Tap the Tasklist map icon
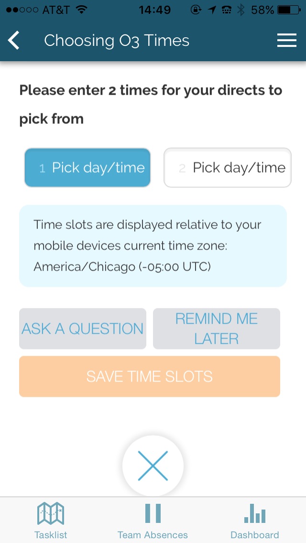Screen dimensions: 306x543 (x=51, y=514)
